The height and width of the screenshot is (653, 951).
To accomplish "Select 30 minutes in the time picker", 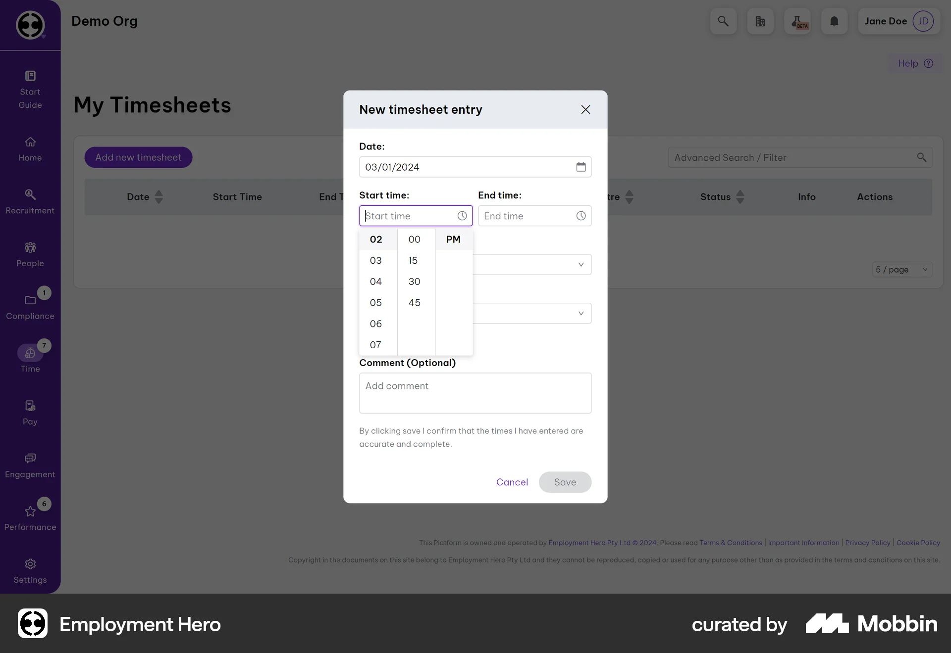I will pyautogui.click(x=414, y=281).
